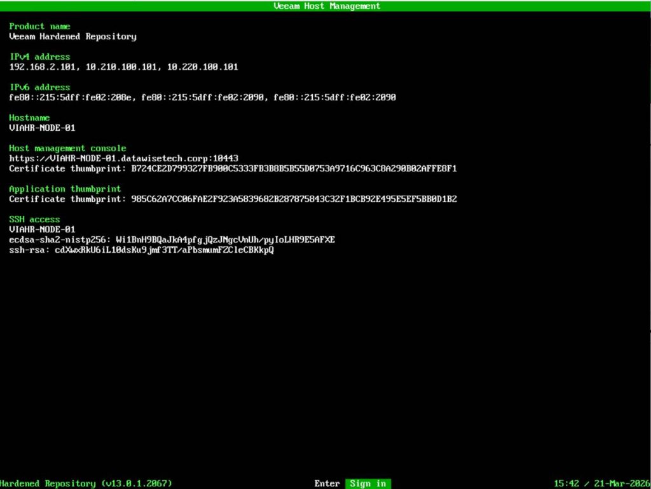Click the Application thumbprint heading

65,189
